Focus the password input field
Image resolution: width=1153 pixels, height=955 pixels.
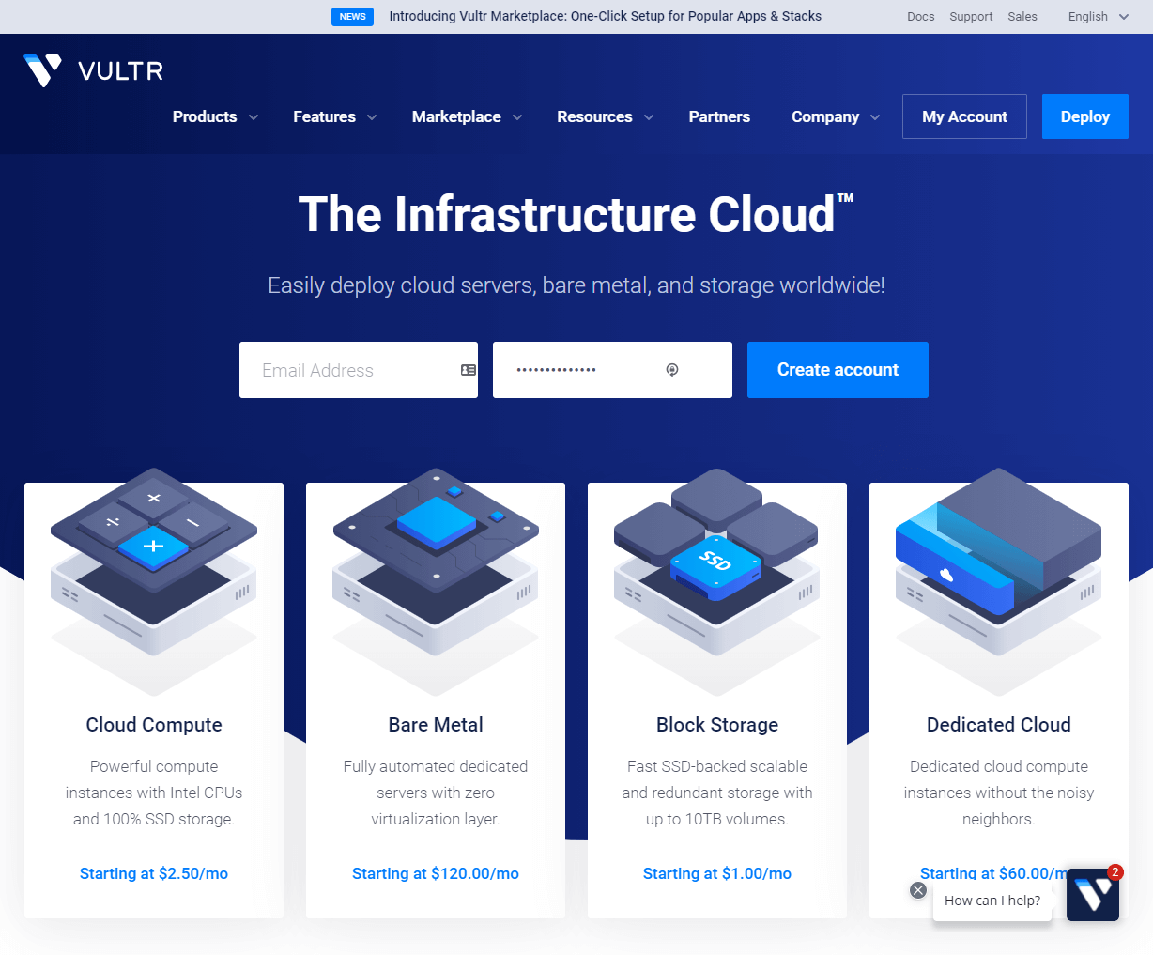(612, 370)
